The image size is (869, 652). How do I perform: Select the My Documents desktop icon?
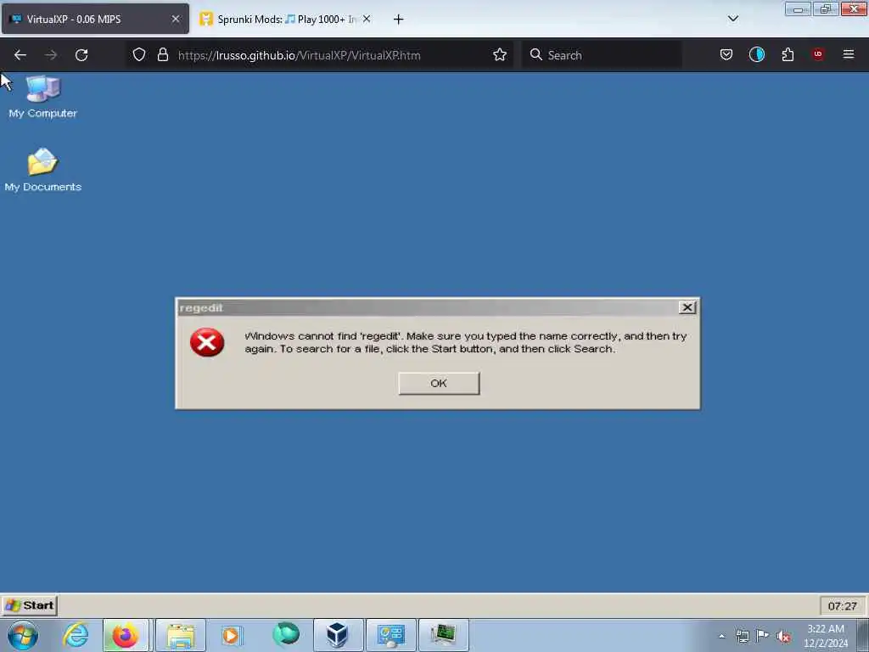42,170
